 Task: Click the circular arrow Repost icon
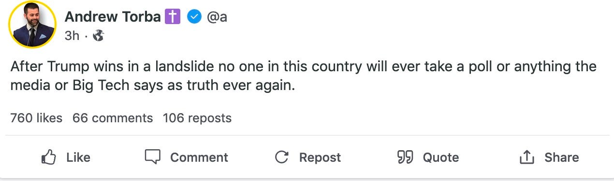pyautogui.click(x=282, y=157)
